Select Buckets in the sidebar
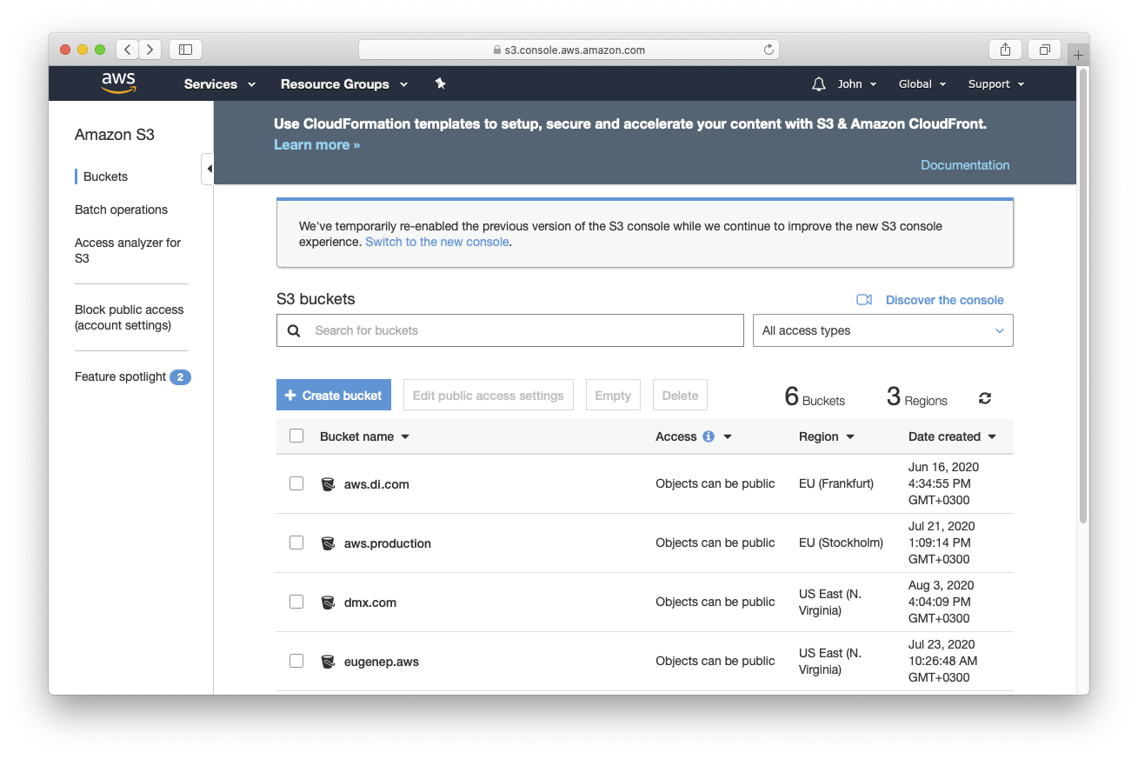Image resolution: width=1138 pixels, height=759 pixels. pos(105,176)
